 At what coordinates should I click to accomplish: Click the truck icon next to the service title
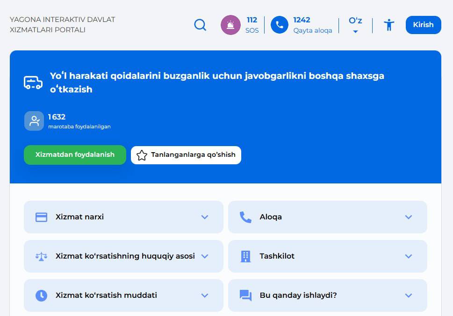click(x=32, y=82)
